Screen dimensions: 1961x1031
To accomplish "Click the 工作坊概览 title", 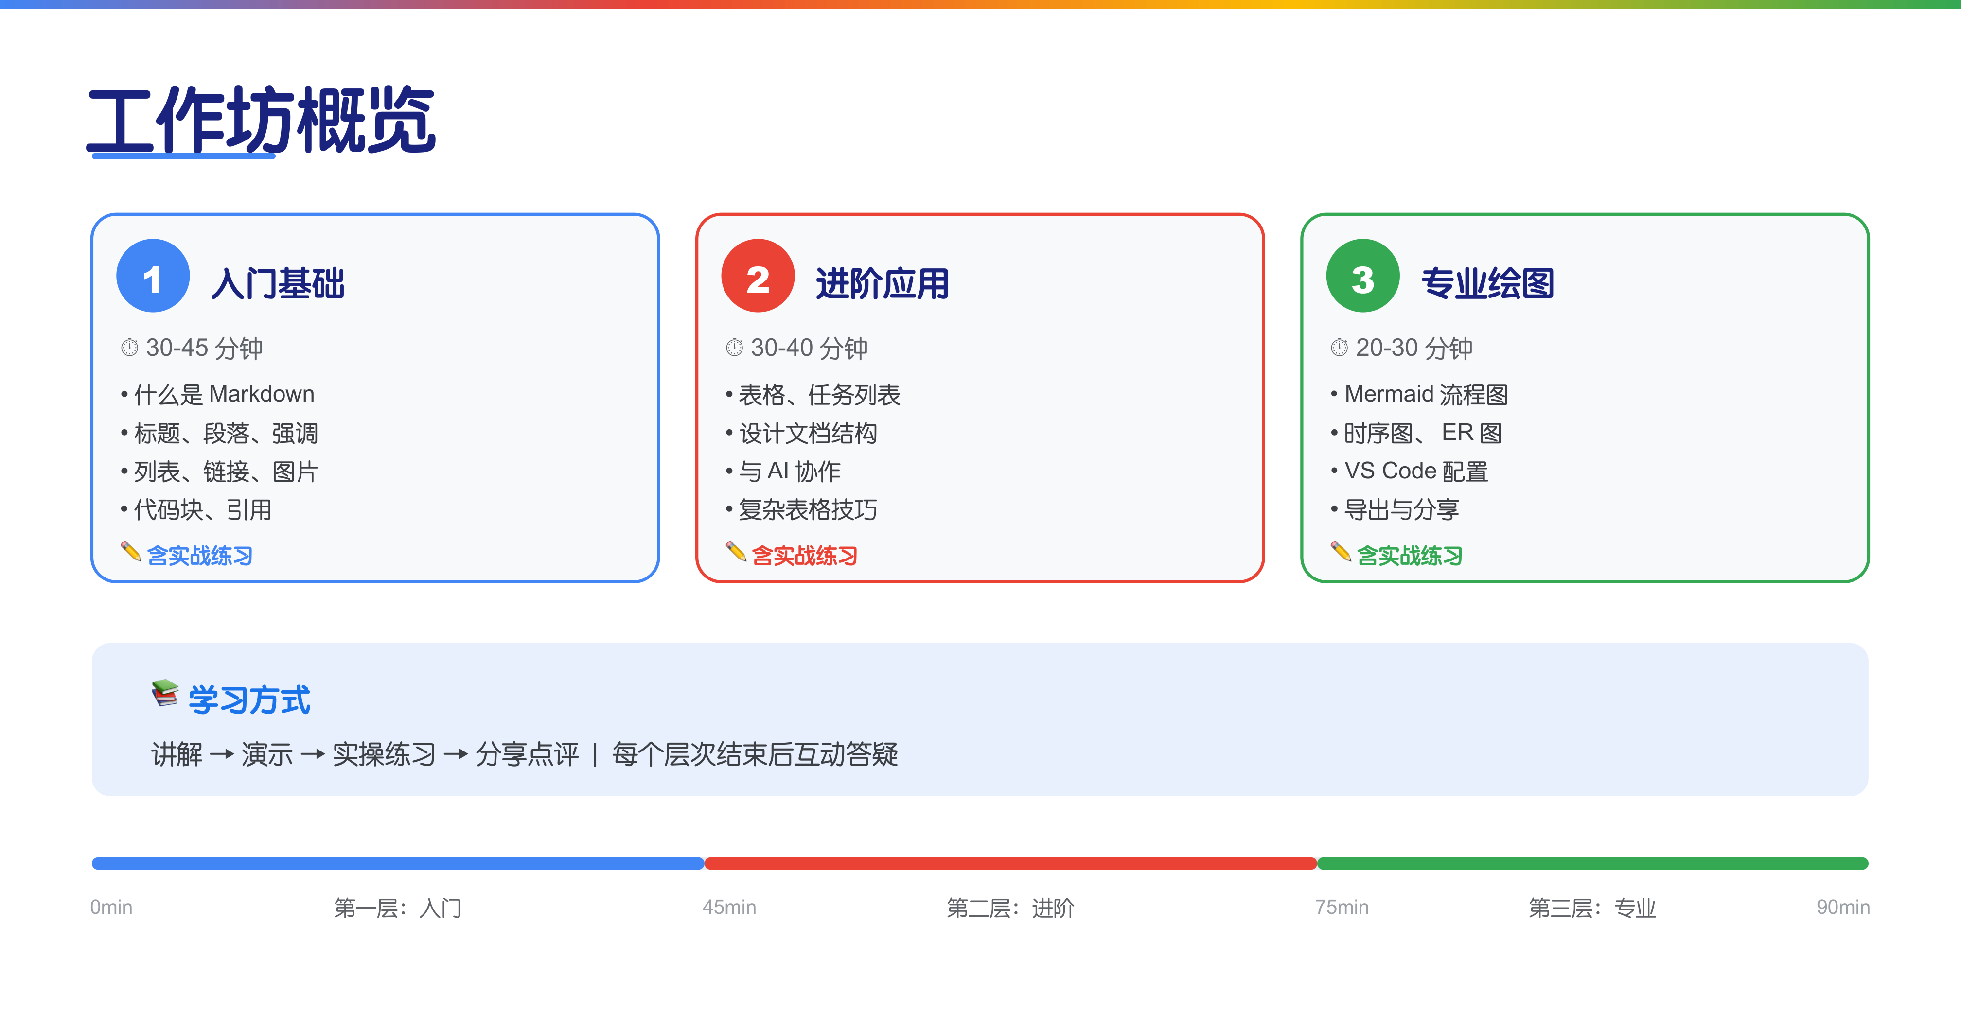I will (x=261, y=120).
